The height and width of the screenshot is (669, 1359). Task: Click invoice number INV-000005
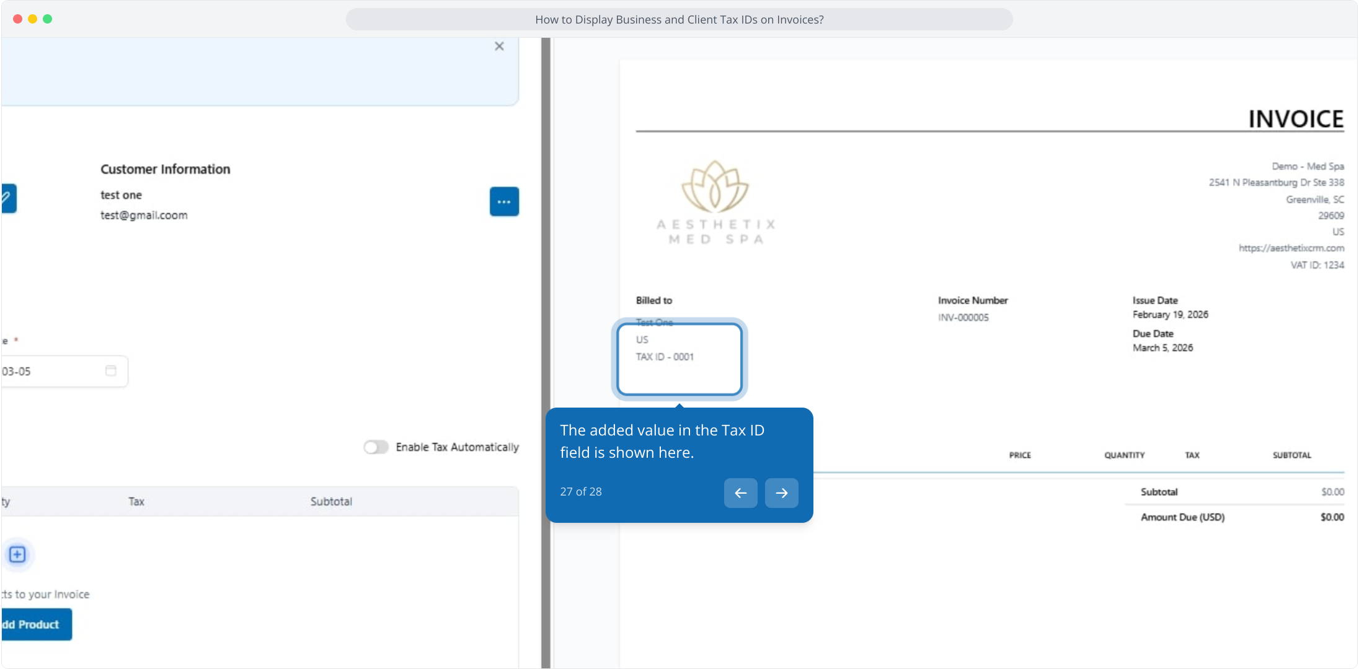[x=963, y=318]
